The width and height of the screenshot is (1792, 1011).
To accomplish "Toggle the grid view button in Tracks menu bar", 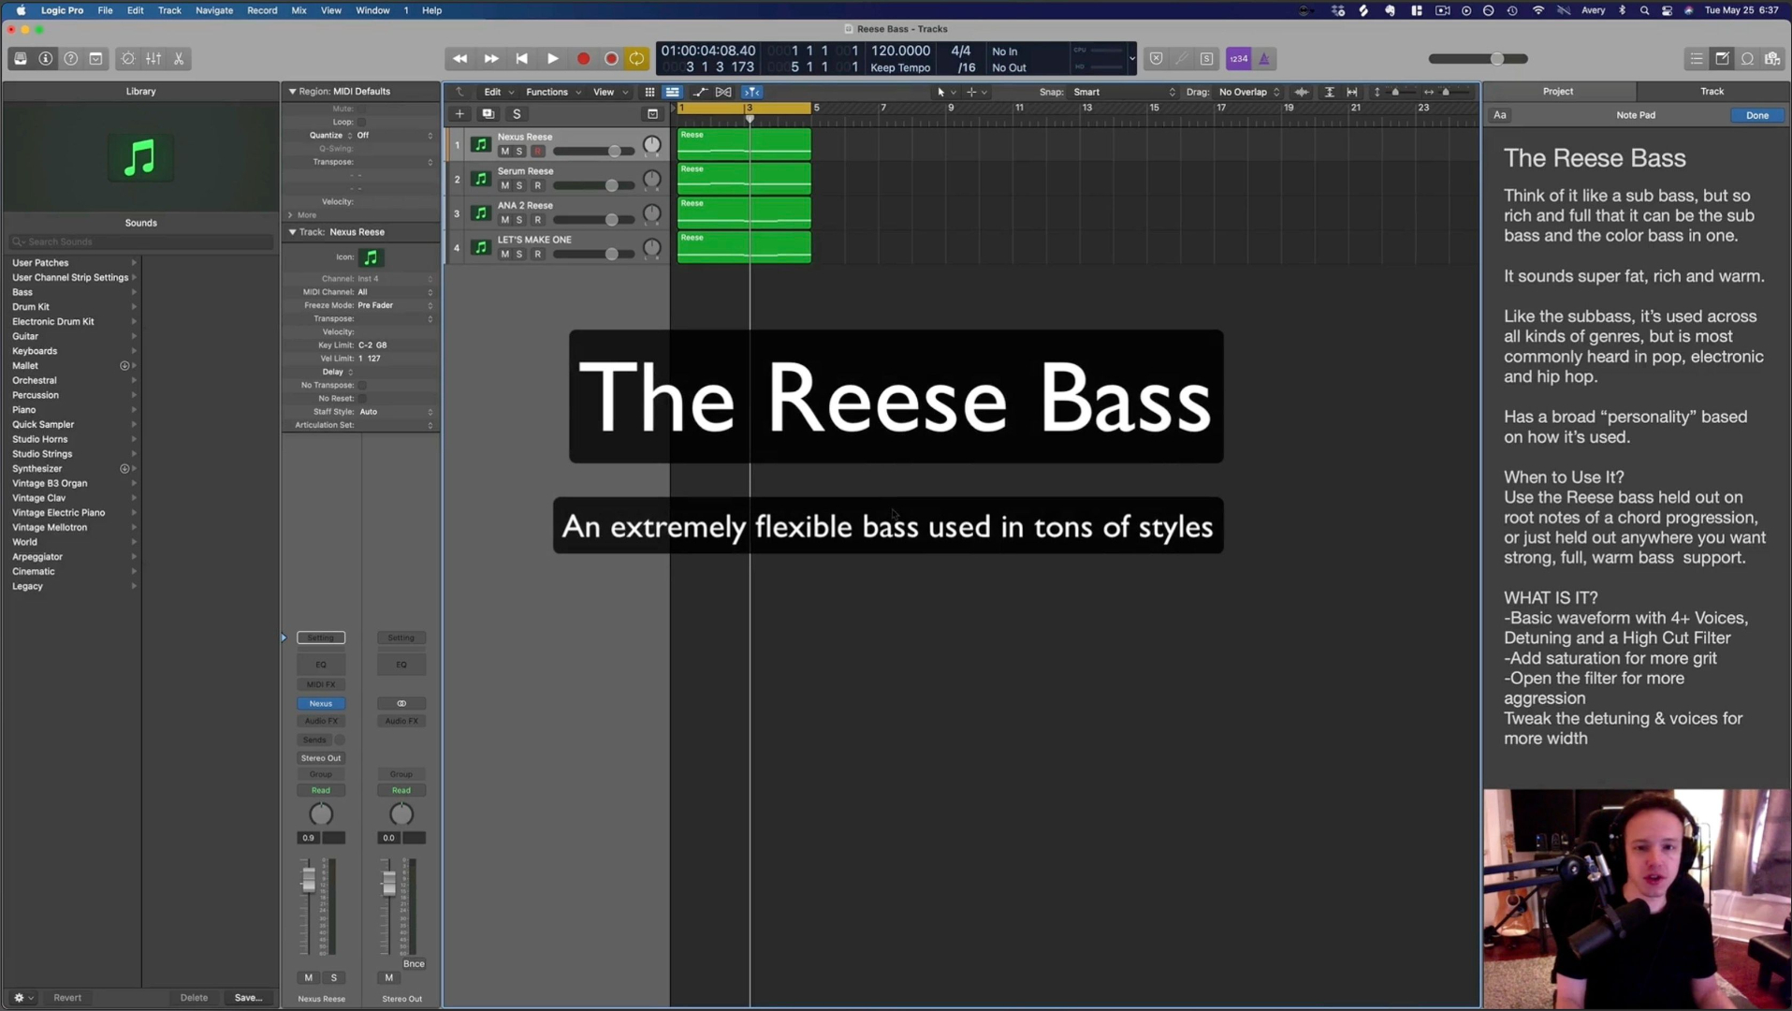I will pyautogui.click(x=649, y=92).
